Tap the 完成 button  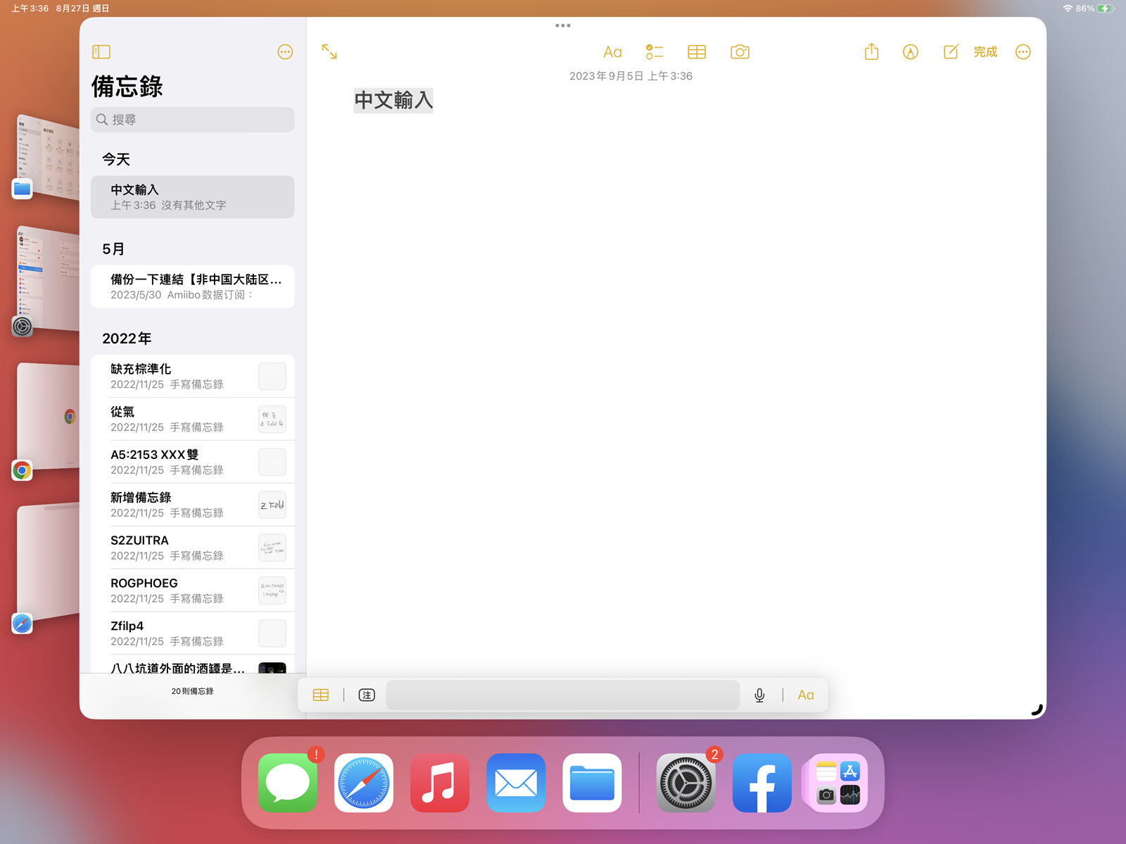point(985,52)
